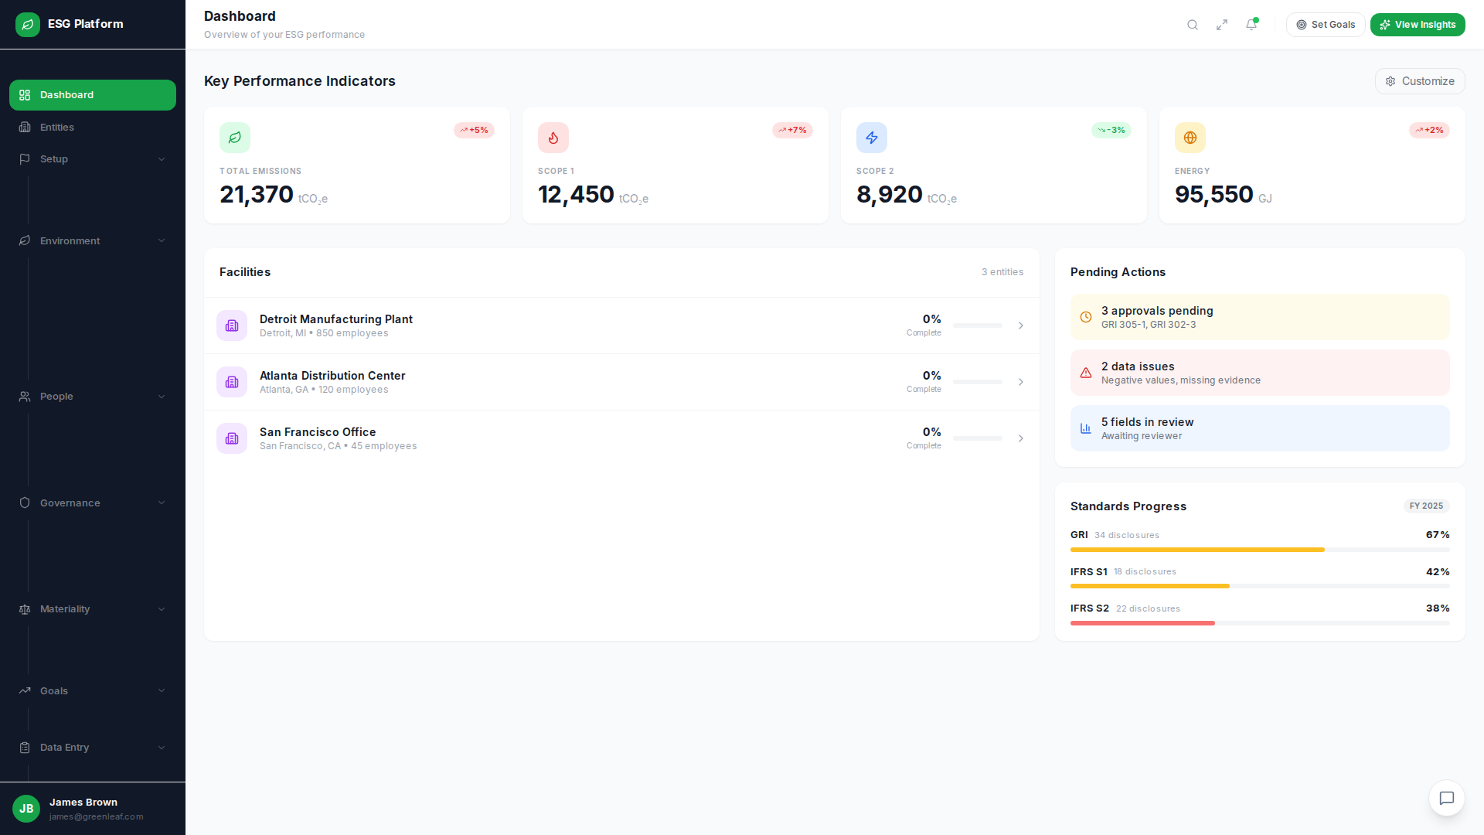
Task: Open the 3 approvals pending action card
Action: point(1260,317)
